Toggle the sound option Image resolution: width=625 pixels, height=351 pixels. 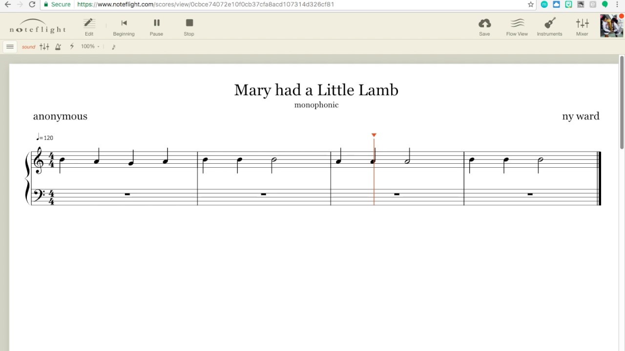coord(28,47)
